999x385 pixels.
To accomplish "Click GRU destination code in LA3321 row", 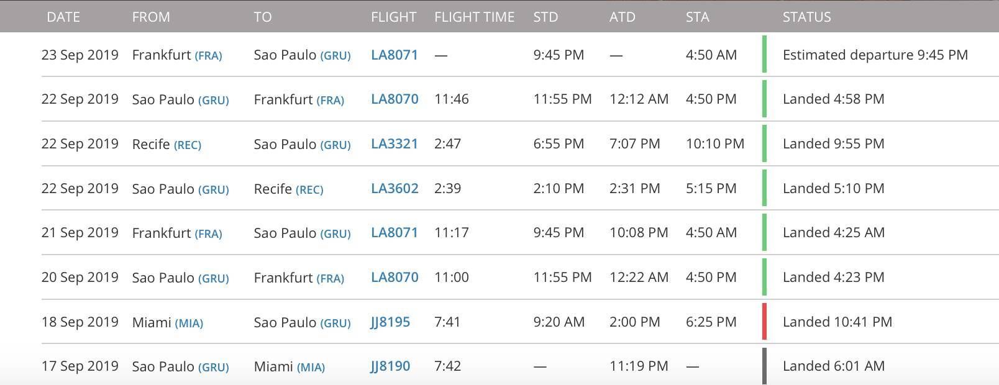I will pos(335,145).
